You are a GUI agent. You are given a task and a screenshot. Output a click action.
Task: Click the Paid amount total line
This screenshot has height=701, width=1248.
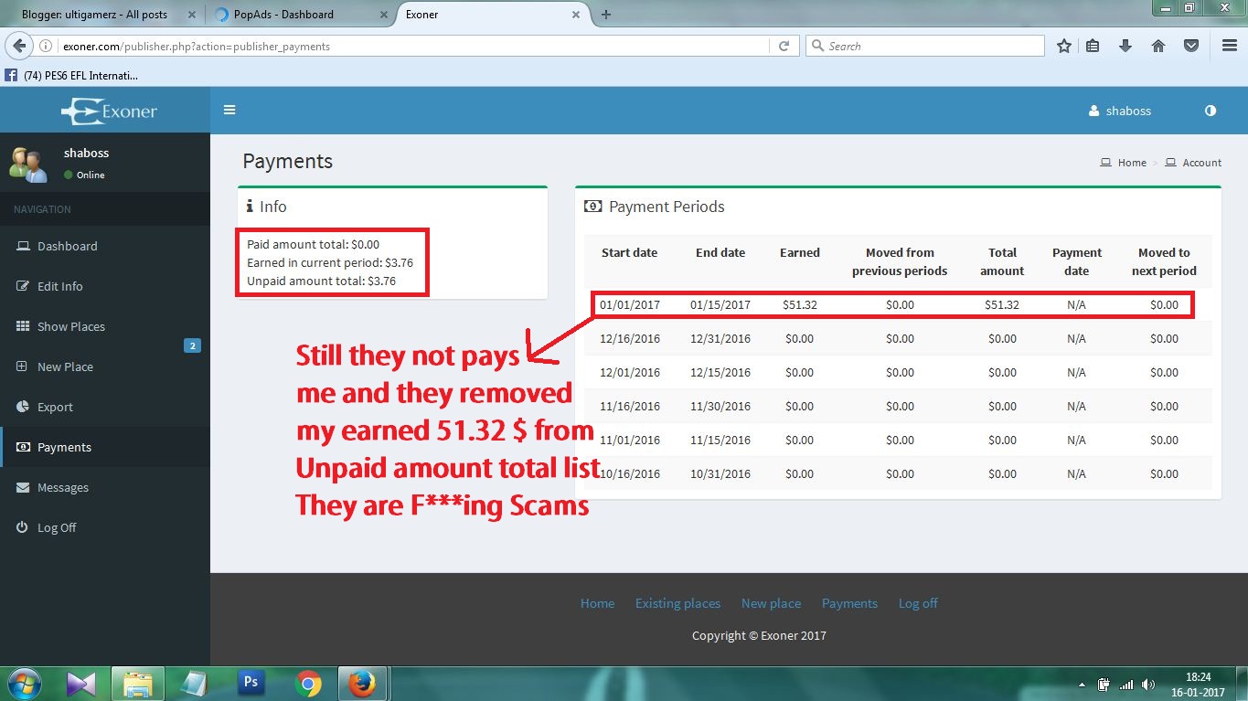tap(313, 244)
